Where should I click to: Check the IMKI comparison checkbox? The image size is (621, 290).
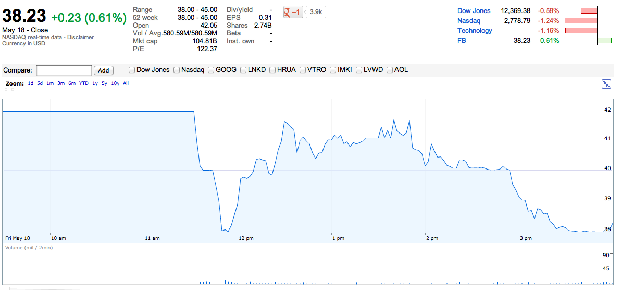333,70
